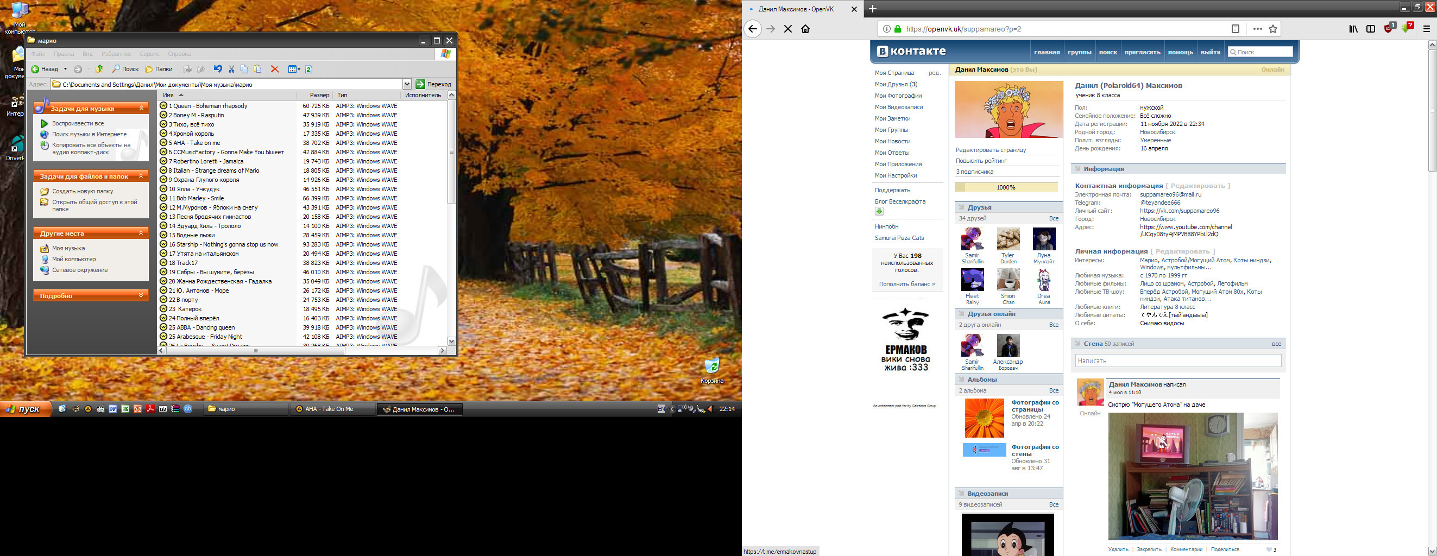Collapse the Задачи для музыки panel
Screen dimensions: 1437x556
[142, 108]
